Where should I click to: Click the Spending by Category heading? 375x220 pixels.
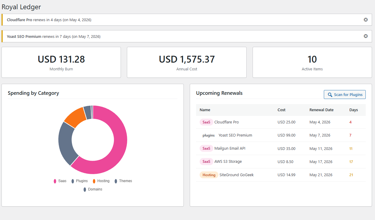click(33, 93)
